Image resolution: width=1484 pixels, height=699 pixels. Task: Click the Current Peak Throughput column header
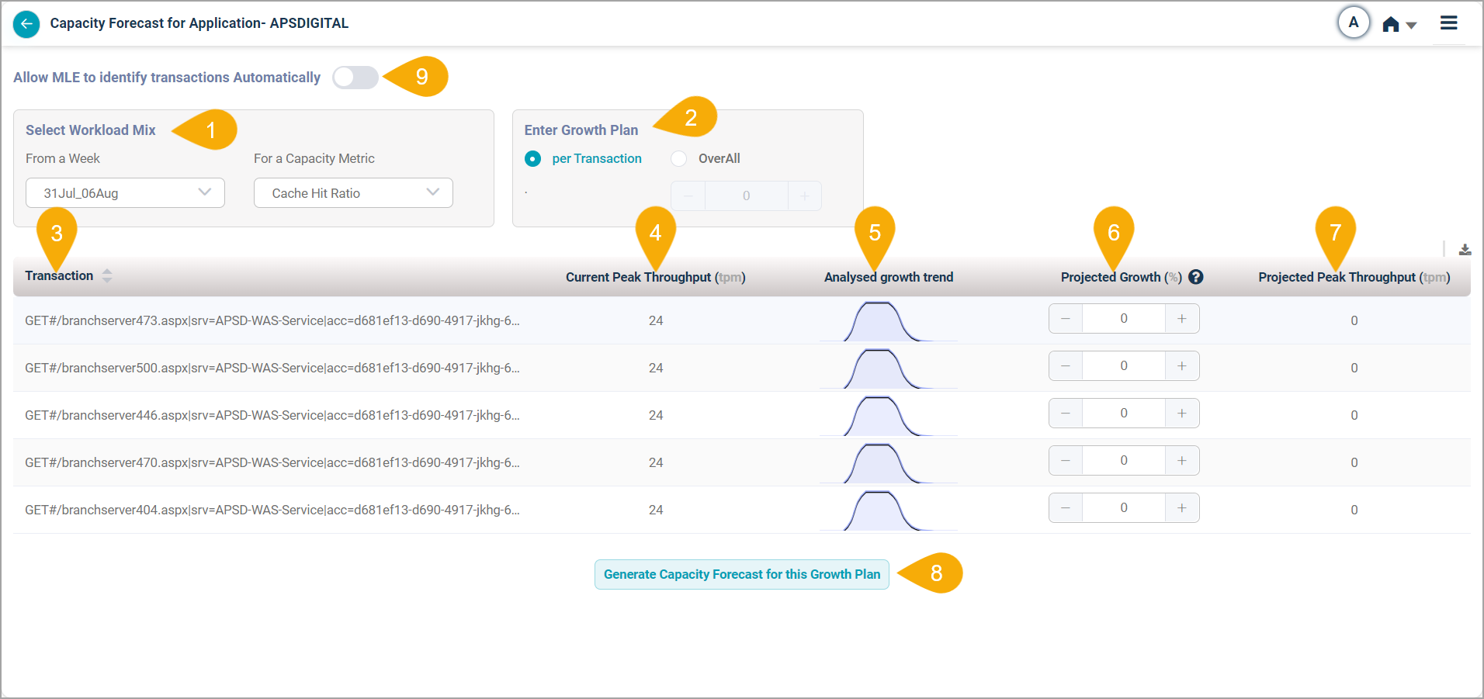coord(654,278)
